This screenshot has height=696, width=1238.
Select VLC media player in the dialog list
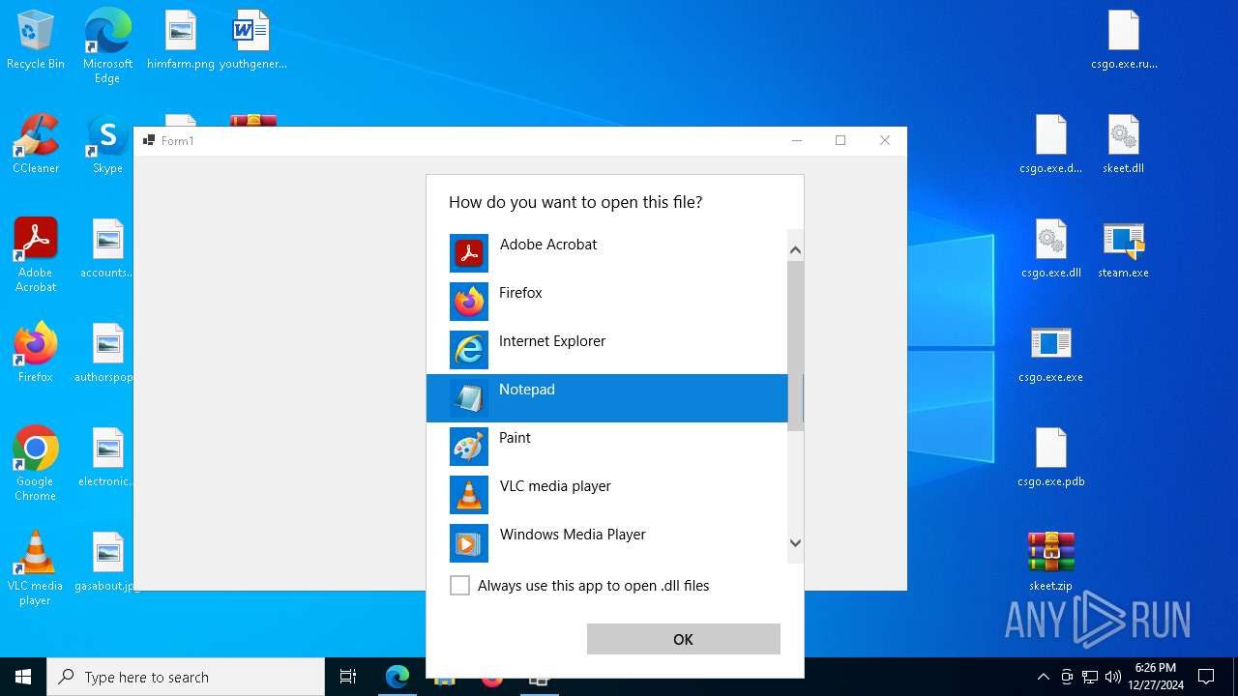(x=607, y=495)
